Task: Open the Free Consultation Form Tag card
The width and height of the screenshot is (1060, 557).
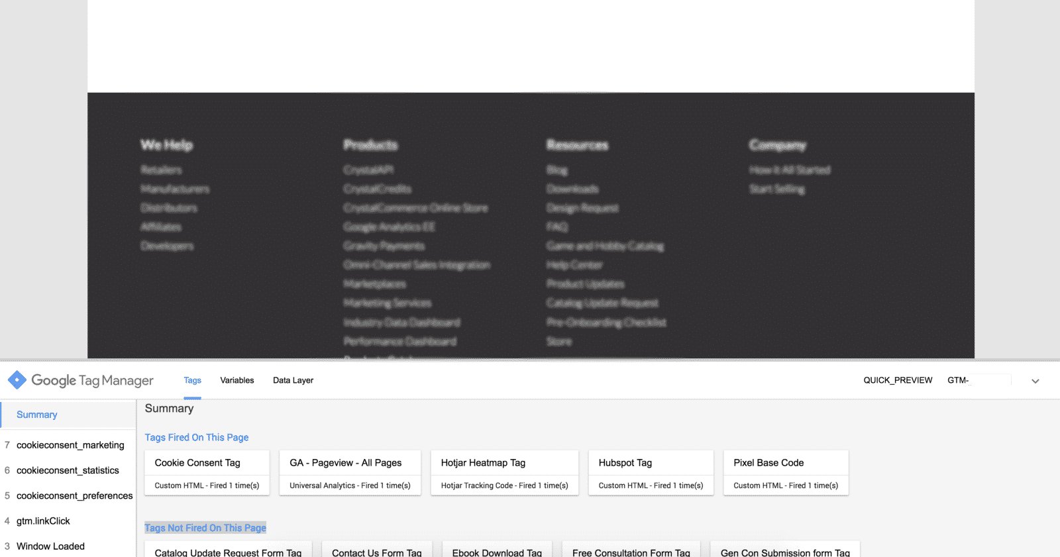Action: pyautogui.click(x=631, y=549)
